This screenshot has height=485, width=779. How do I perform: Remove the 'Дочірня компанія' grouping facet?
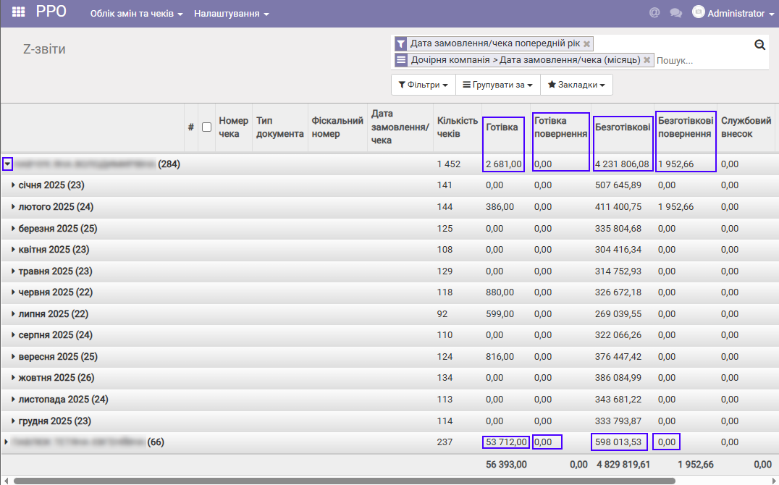(647, 60)
